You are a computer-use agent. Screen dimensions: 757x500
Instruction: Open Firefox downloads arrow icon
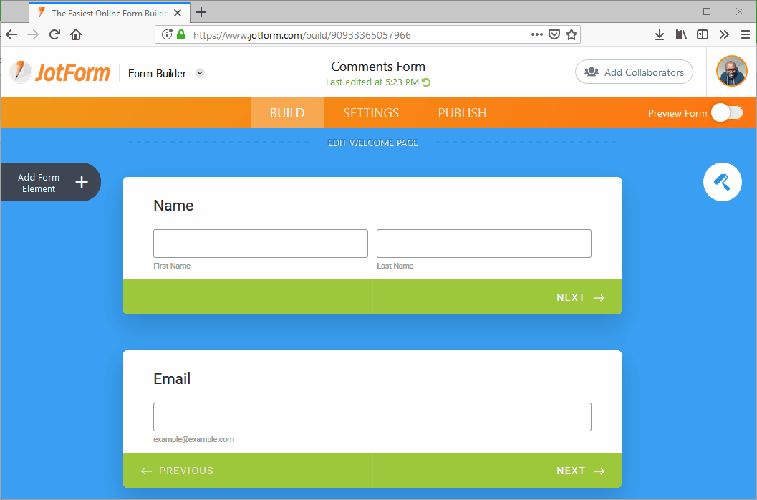click(660, 34)
